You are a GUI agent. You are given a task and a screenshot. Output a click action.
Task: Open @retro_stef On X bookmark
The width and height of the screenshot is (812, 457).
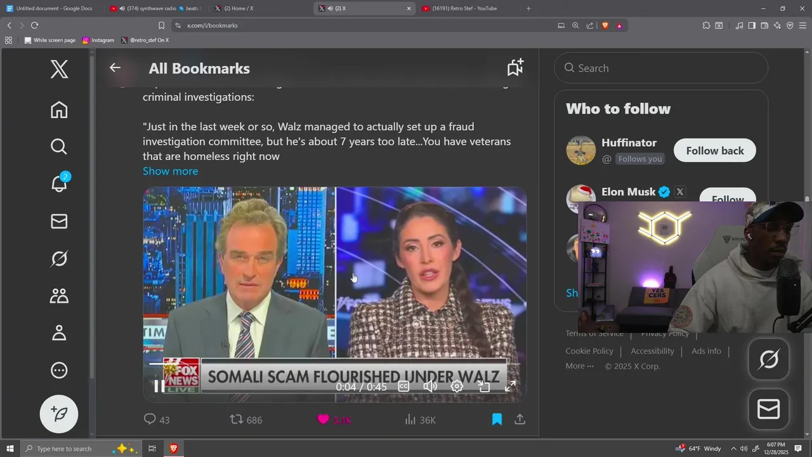pyautogui.click(x=145, y=40)
